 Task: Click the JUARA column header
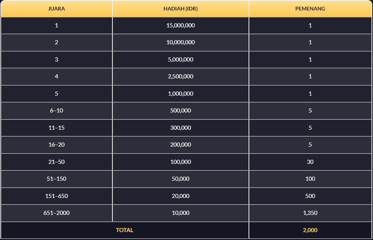56,9
